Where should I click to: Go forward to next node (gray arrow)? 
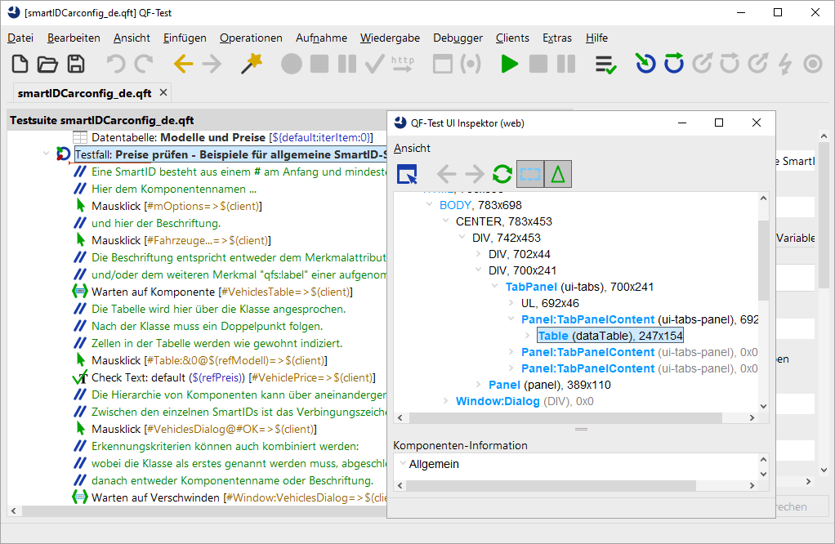coord(212,64)
